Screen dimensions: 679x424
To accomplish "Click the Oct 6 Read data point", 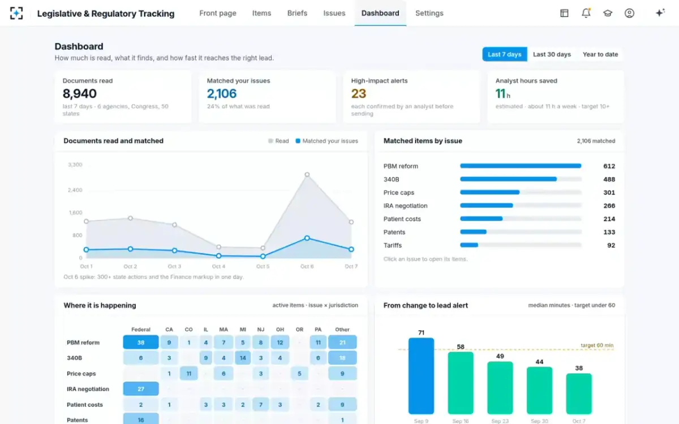I will pos(307,175).
